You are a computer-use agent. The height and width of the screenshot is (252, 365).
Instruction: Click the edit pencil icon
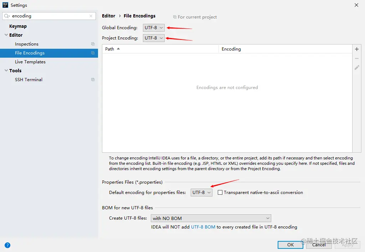coord(356,68)
